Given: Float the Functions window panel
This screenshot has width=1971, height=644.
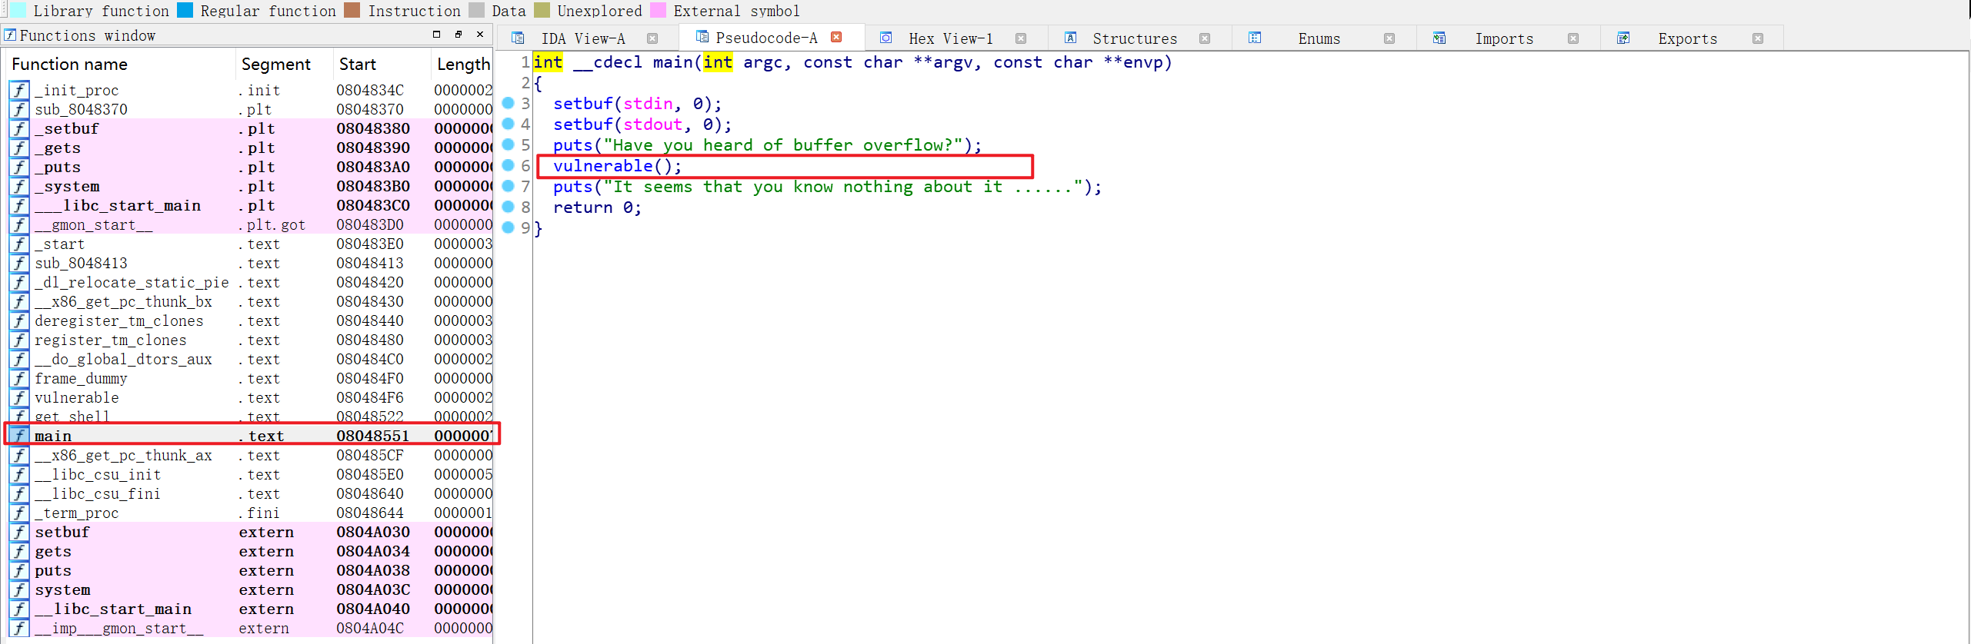Looking at the screenshot, I should [459, 35].
